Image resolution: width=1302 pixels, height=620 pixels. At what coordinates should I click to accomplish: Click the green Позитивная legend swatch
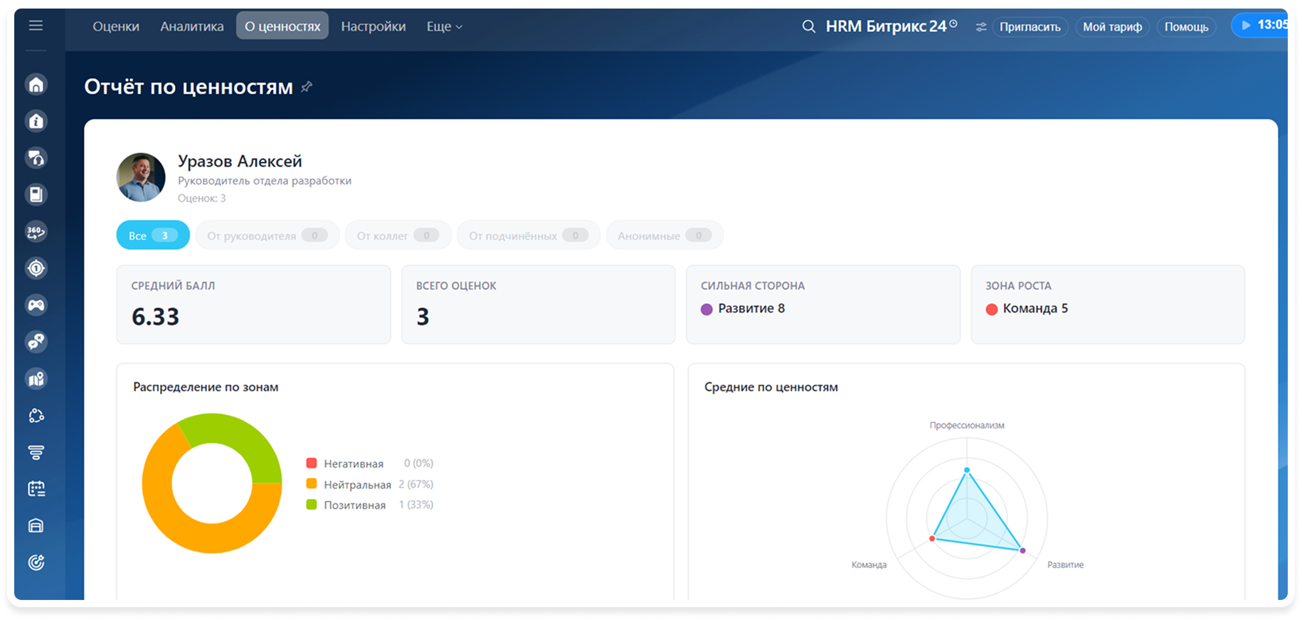[312, 505]
